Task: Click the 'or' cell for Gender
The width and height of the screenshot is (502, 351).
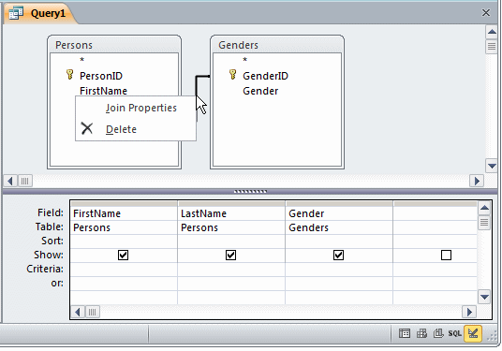Action: [339, 284]
